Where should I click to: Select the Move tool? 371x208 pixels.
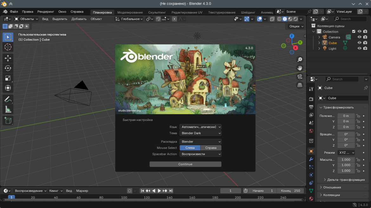pos(8,58)
